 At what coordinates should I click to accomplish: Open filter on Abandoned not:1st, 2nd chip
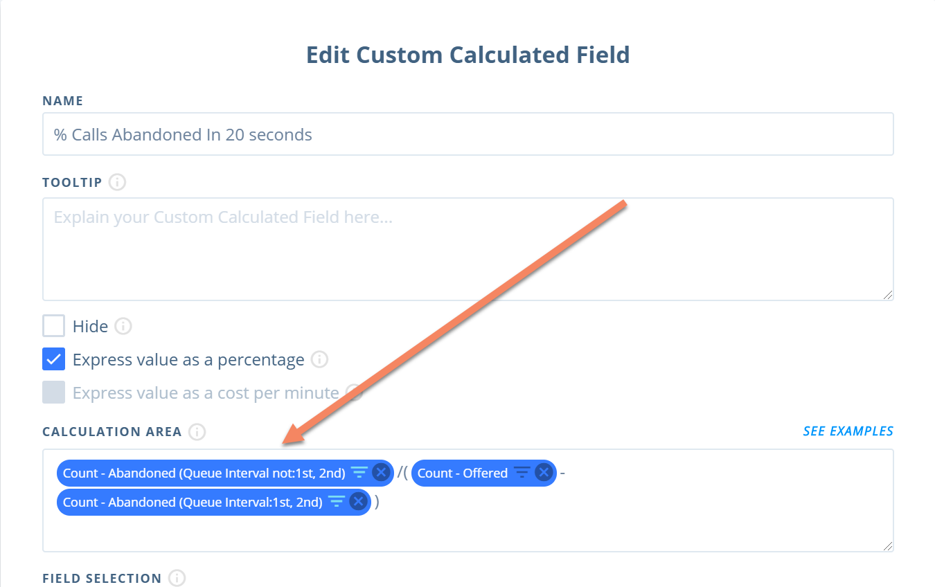359,473
